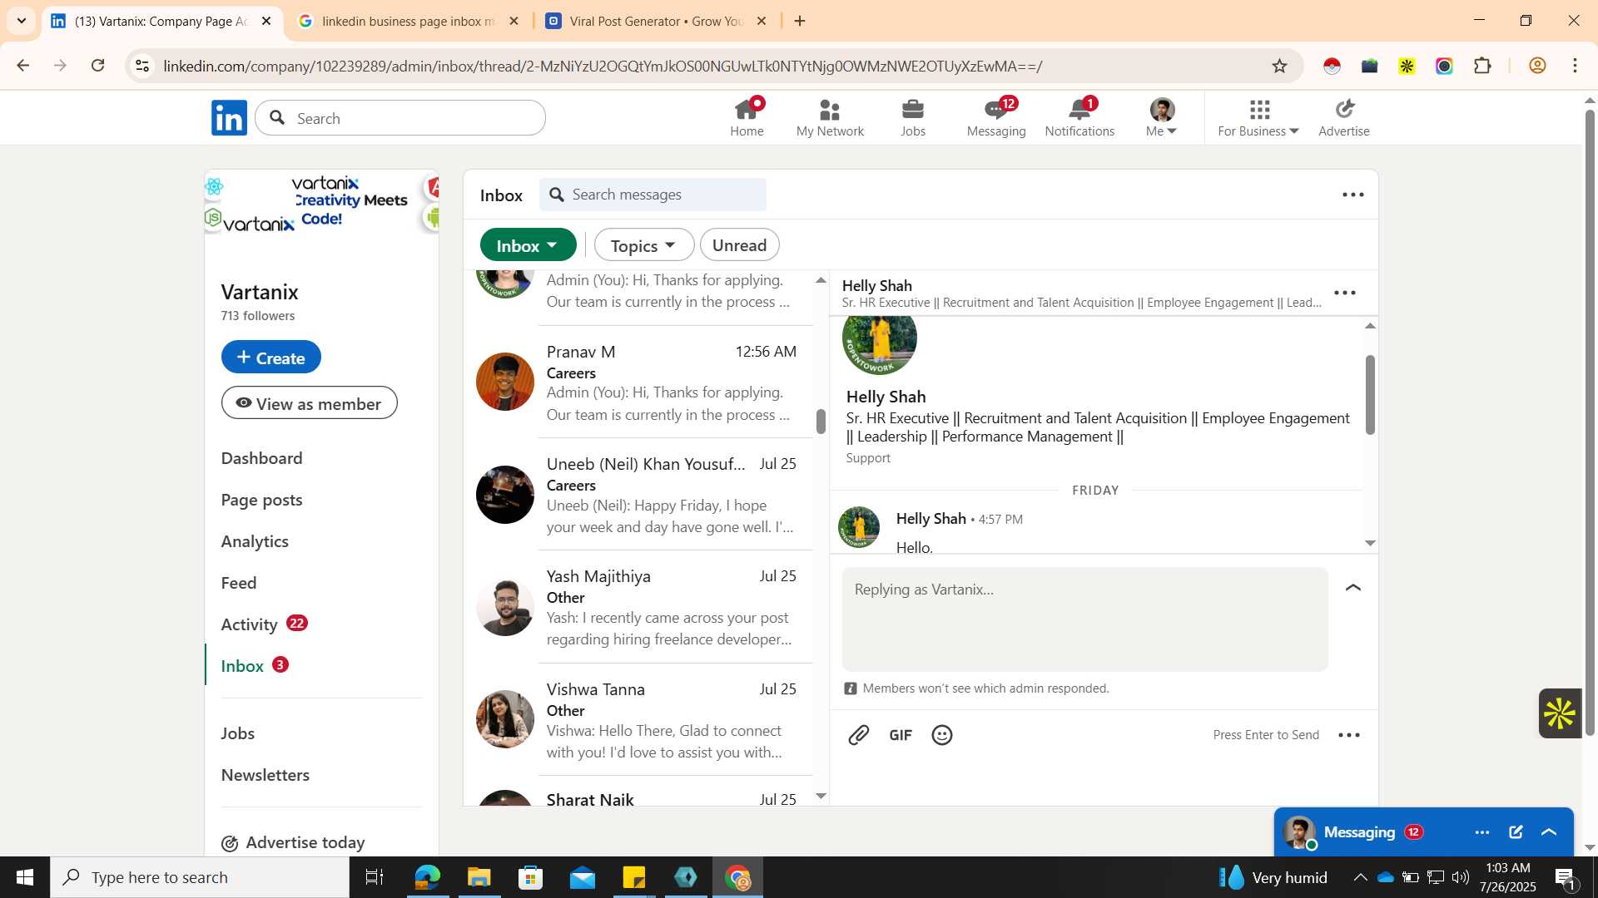Viewport: 1598px width, 898px height.
Task: Open send options ellipsis beside Press Enter to Send
Action: click(x=1349, y=735)
